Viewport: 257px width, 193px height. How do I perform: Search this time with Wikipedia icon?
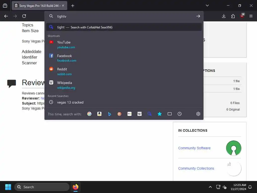pos(140,114)
